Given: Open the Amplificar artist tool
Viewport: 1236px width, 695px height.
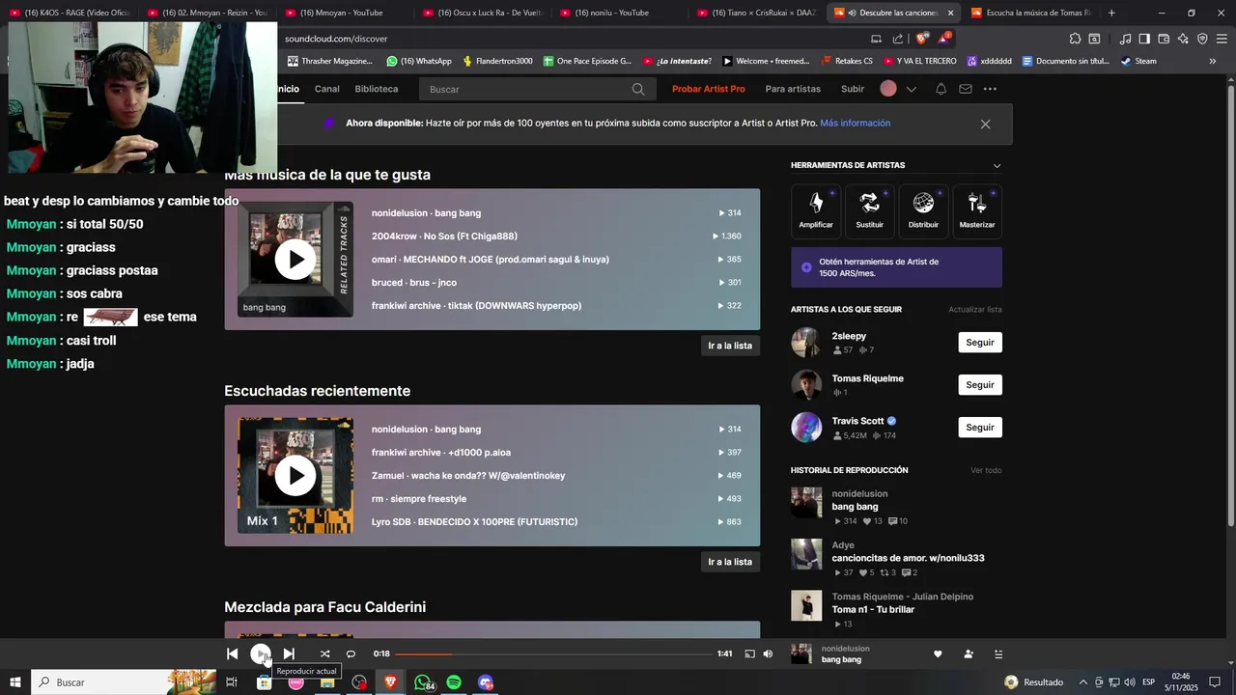Looking at the screenshot, I should [816, 211].
